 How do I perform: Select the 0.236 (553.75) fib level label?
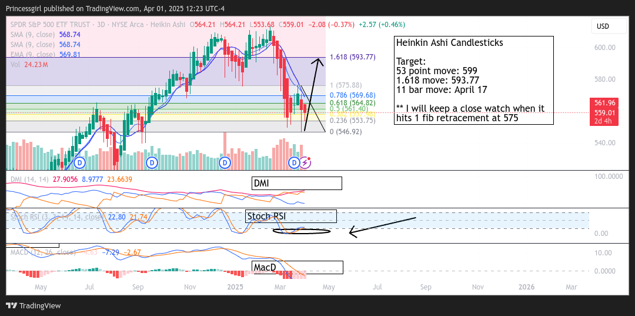tap(353, 120)
